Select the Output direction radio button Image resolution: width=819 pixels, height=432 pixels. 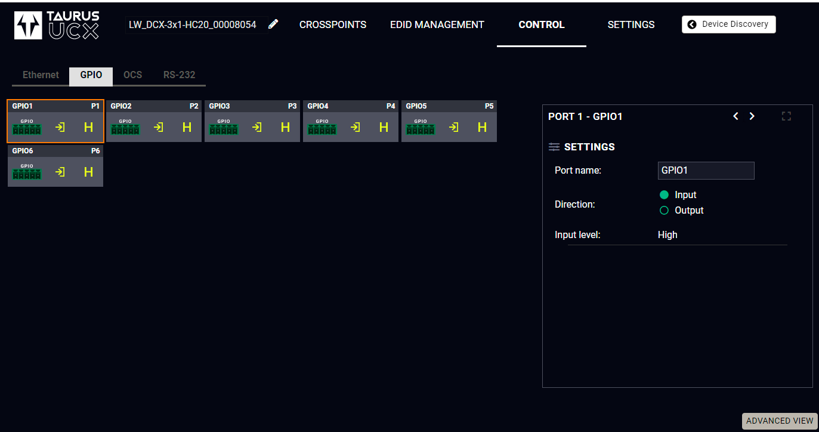point(664,211)
